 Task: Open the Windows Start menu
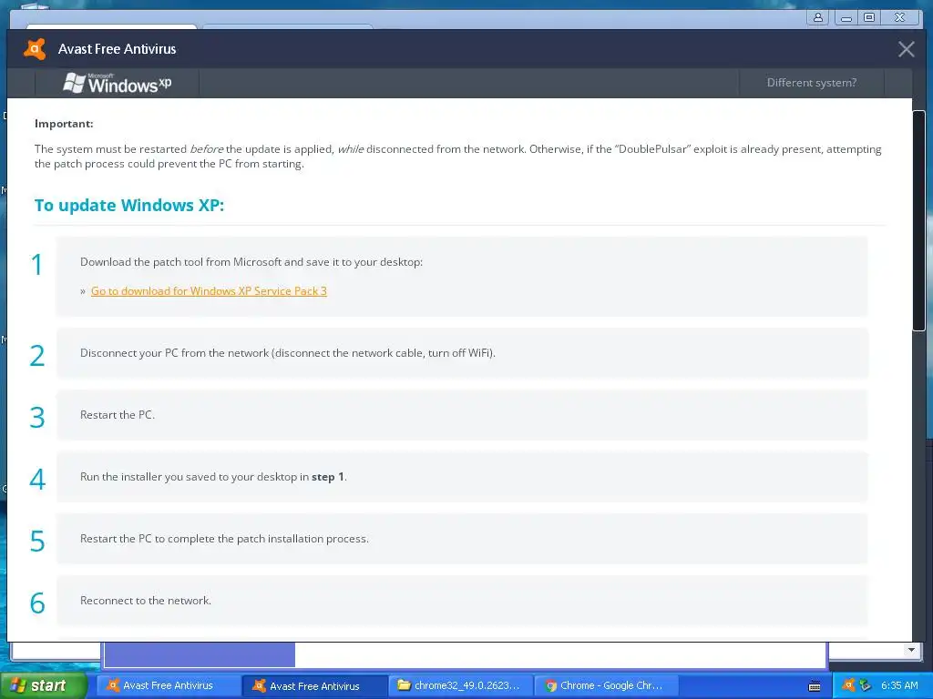[x=44, y=685]
